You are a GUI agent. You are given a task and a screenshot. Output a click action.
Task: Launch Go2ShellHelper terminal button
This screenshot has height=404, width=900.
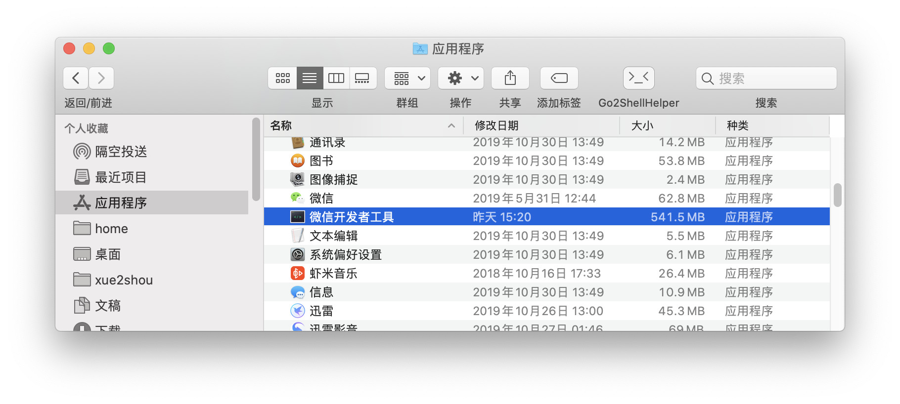(x=639, y=78)
